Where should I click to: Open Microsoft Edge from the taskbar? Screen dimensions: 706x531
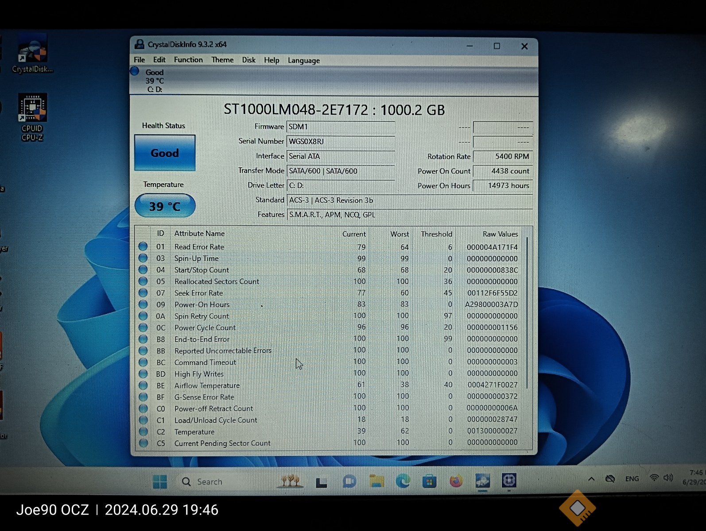pyautogui.click(x=403, y=481)
